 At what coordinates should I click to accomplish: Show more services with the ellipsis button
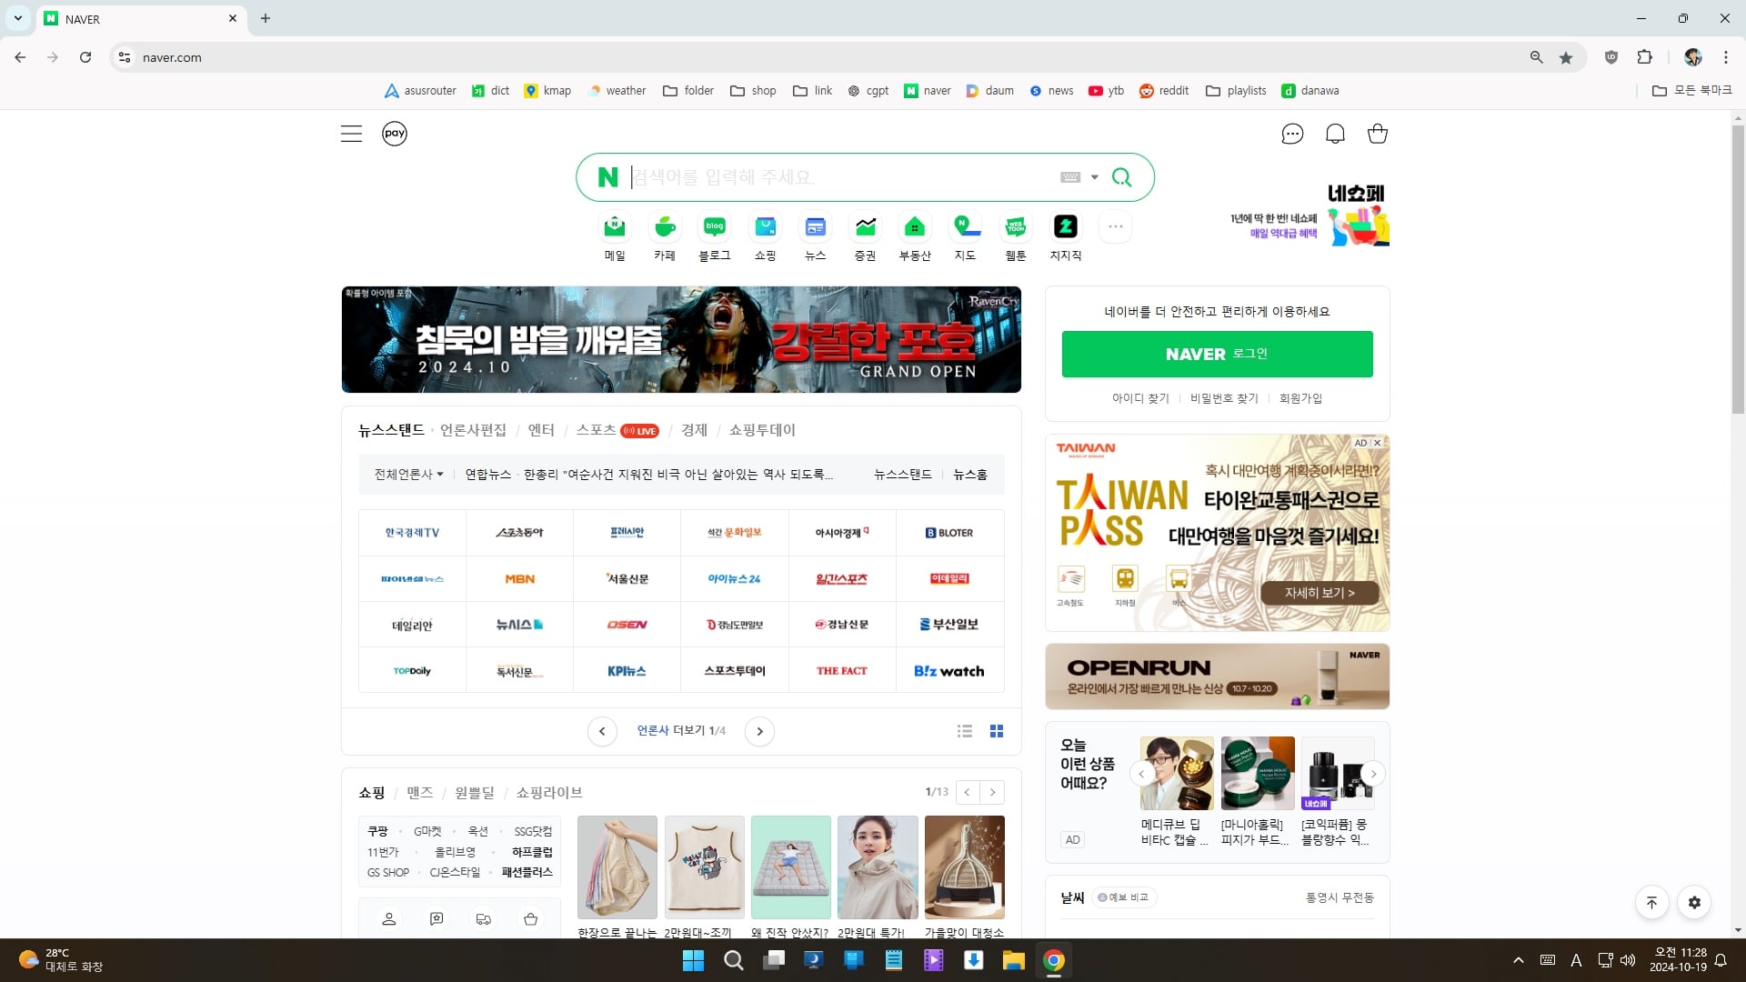[1116, 226]
